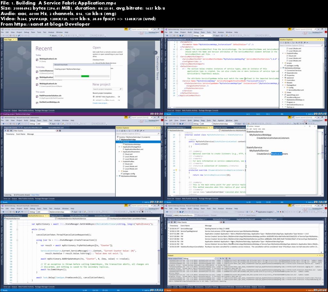Screen dimensions: 328x292
Task: Switch to the ServiceManifest.xml tab in the 00:07:10 frame
Action: pyautogui.click(x=200, y=39)
